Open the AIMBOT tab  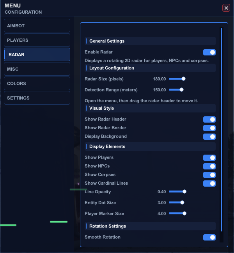tap(37, 26)
